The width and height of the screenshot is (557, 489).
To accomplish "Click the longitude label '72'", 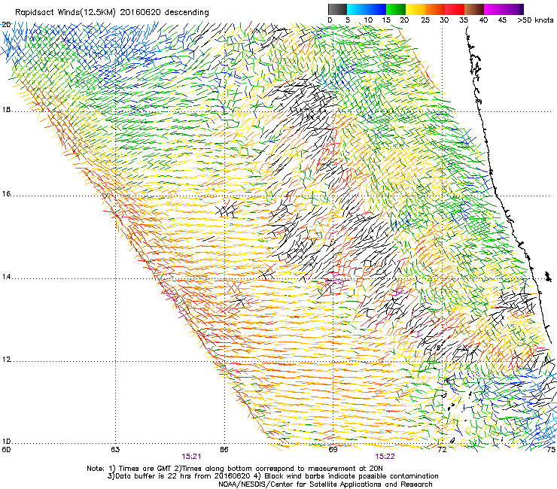I will tap(442, 450).
